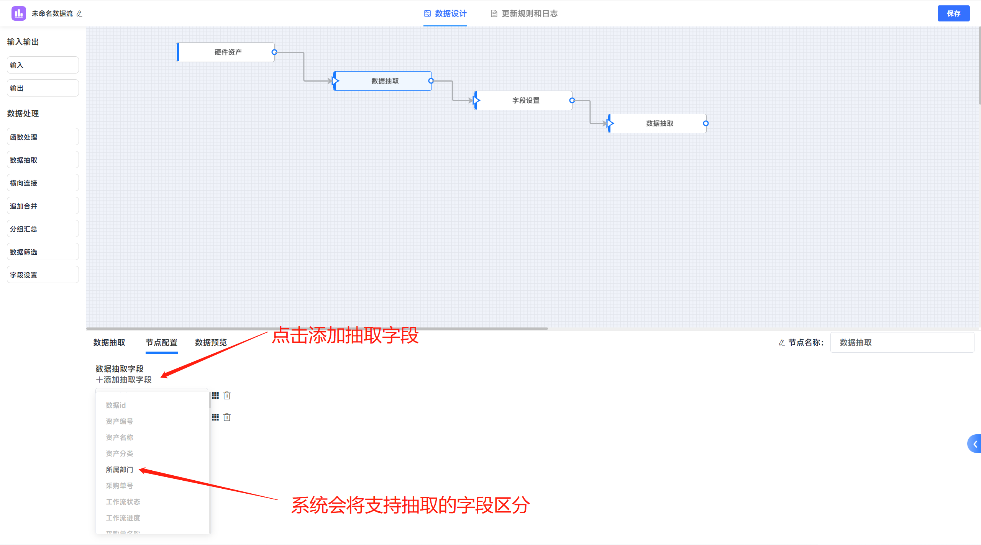Choose 采购单号 in the dropdown list
The width and height of the screenshot is (981, 545).
pos(152,486)
